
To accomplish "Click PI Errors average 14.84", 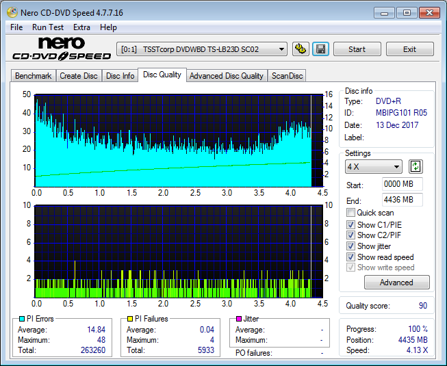I will click(x=96, y=330).
